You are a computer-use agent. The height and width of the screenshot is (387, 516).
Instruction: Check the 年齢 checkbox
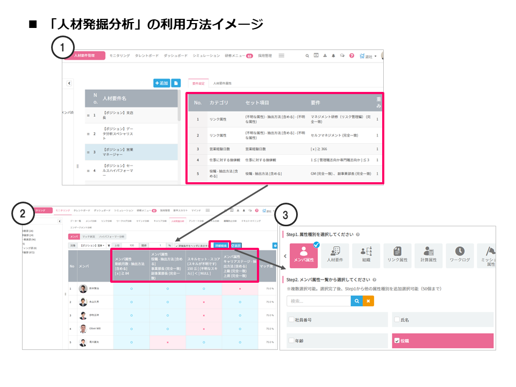pos(291,341)
